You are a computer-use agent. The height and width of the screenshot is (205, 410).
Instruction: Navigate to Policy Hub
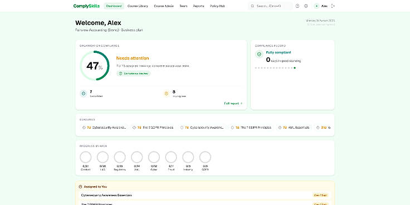coord(217,6)
